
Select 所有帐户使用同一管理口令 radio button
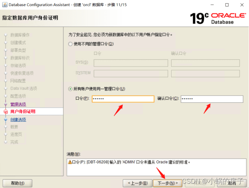click(x=70, y=89)
